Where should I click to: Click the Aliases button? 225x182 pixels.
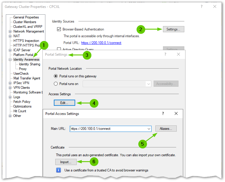tap(166, 129)
